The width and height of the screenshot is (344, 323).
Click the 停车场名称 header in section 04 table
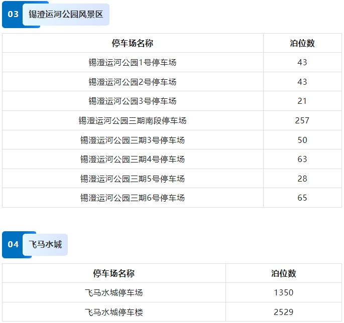pos(114,273)
